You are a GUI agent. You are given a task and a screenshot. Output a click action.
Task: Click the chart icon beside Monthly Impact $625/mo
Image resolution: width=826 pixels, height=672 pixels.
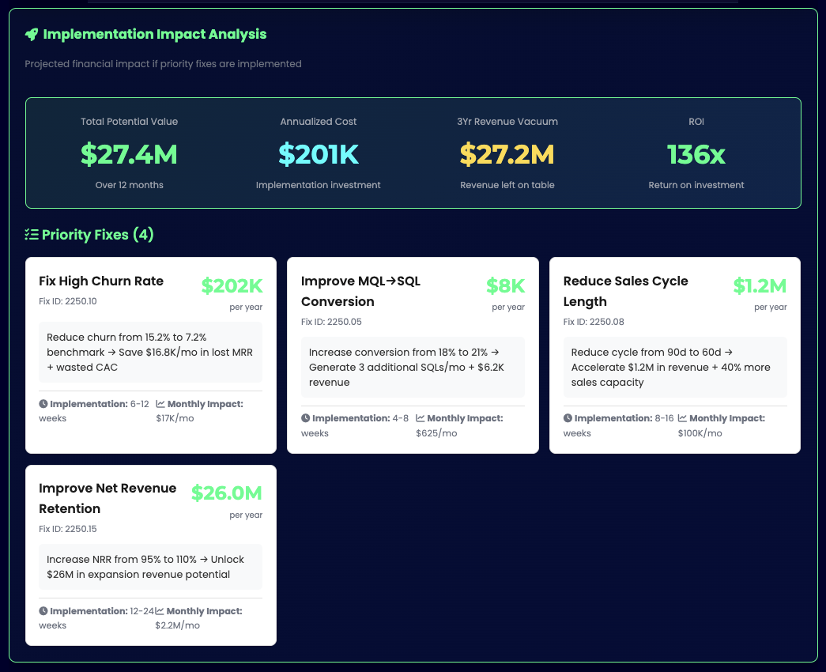coord(418,417)
